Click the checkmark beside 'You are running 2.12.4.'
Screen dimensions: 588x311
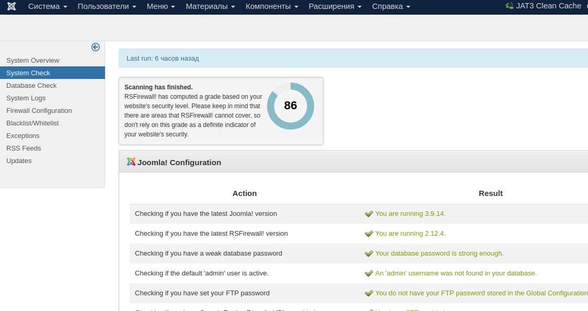(x=369, y=234)
